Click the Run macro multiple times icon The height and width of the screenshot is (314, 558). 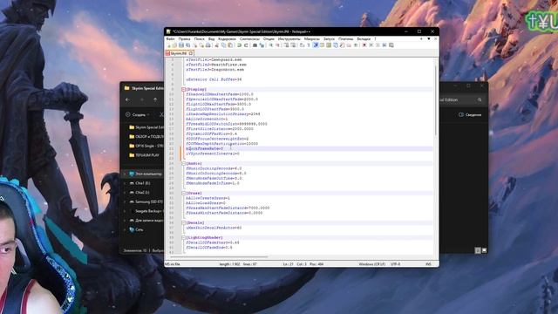384,45
